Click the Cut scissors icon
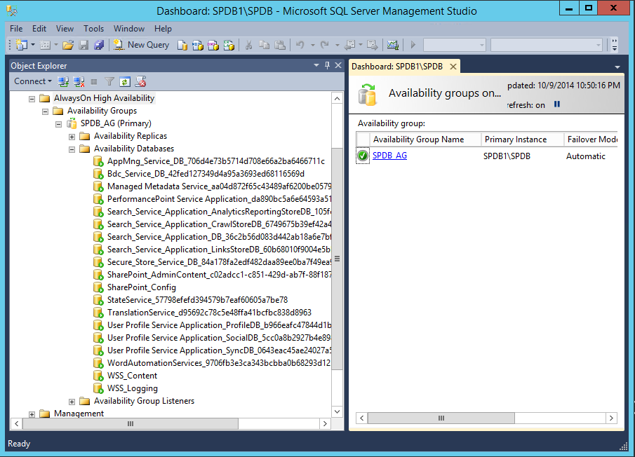The width and height of the screenshot is (635, 457). [x=248, y=45]
